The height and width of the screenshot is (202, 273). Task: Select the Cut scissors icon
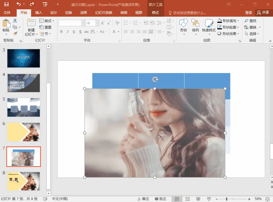(15, 21)
